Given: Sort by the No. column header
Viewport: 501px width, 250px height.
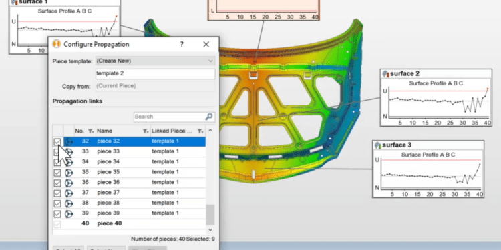Looking at the screenshot, I should pyautogui.click(x=79, y=131).
